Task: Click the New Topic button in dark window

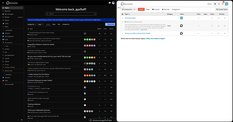Action: pyautogui.click(x=110, y=24)
